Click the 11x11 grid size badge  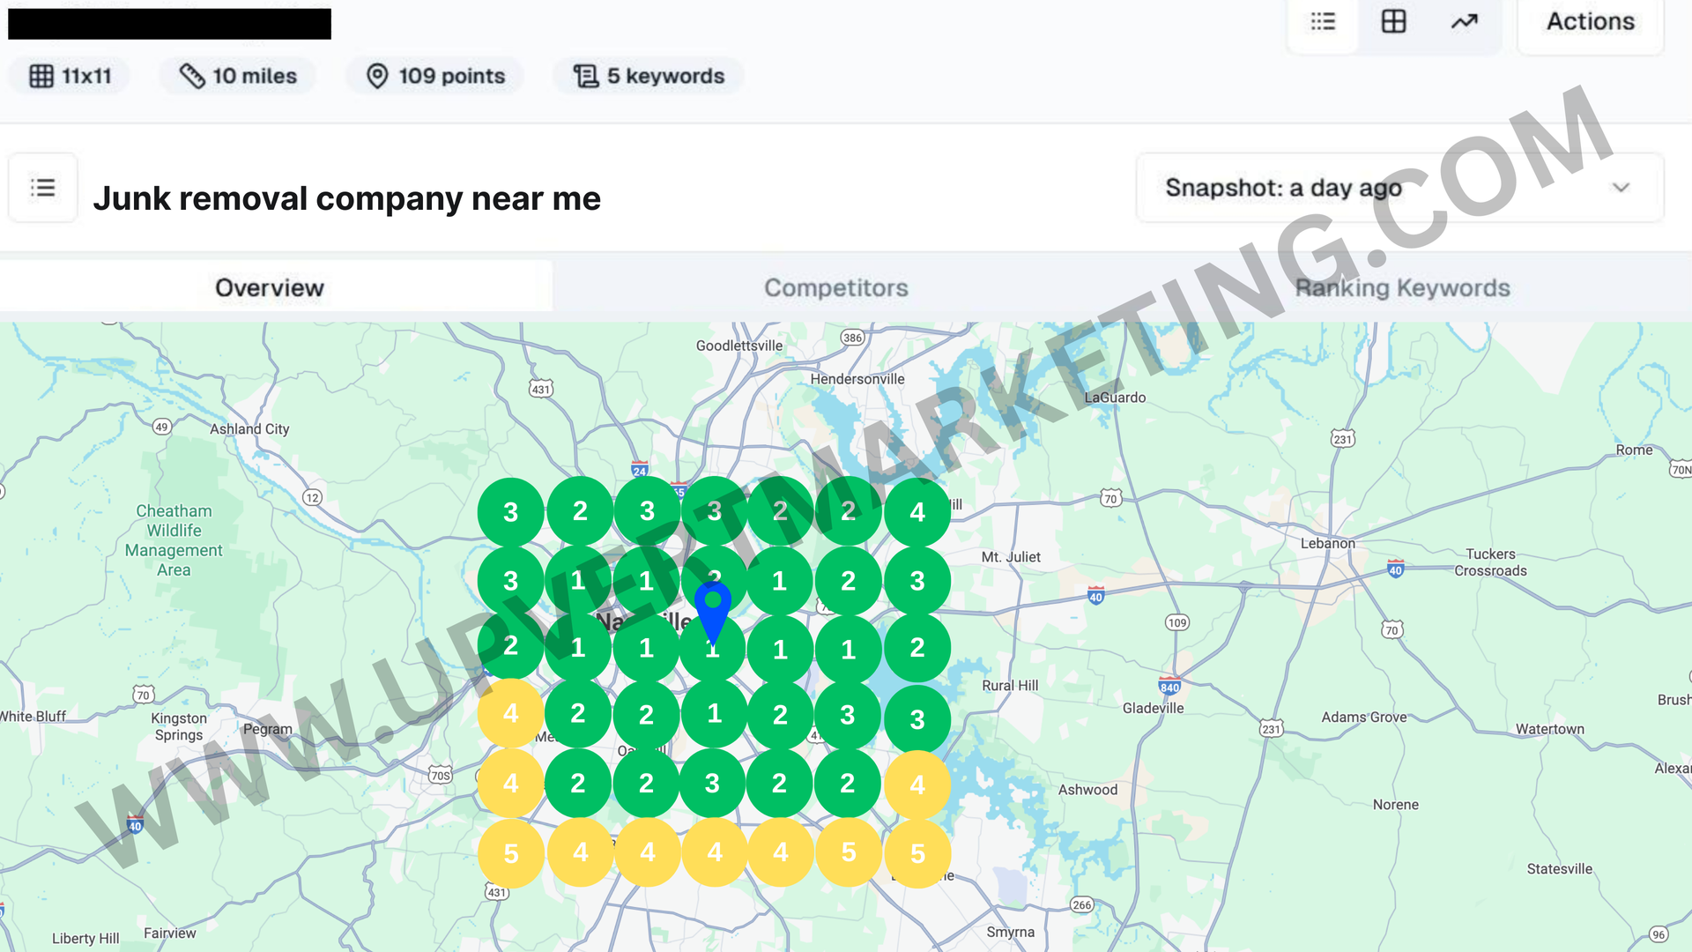coord(70,76)
